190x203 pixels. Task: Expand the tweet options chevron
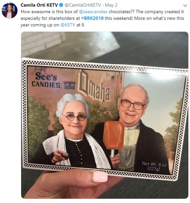[185, 6]
